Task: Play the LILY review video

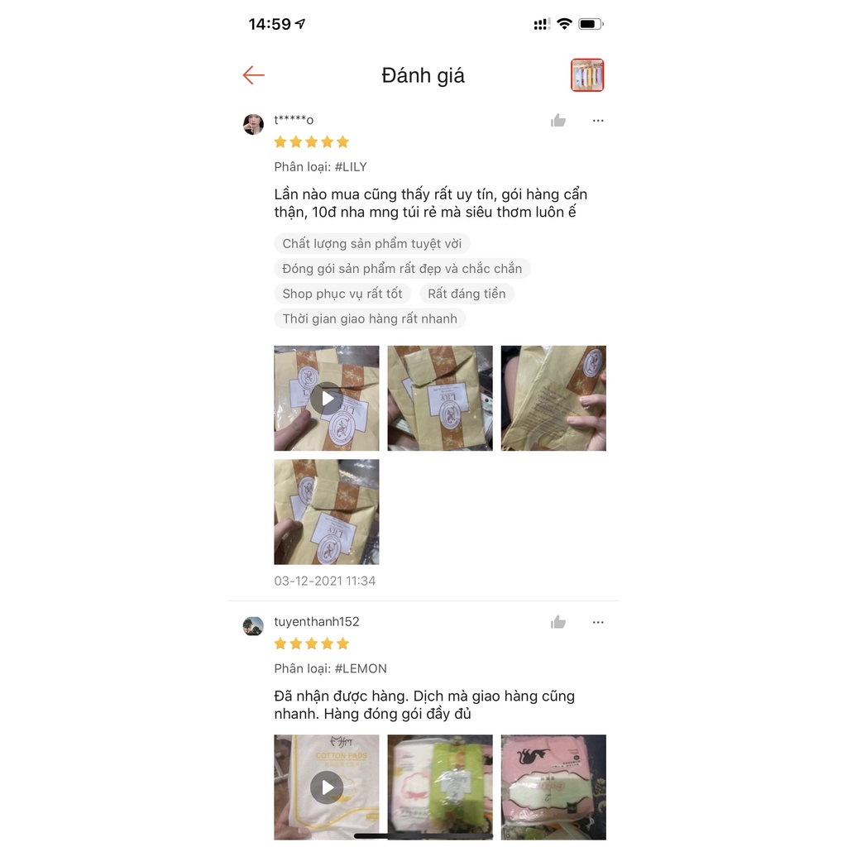Action: (x=326, y=398)
